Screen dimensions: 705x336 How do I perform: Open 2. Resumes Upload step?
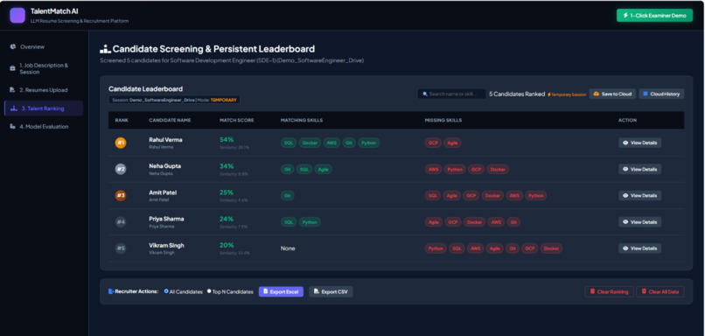pos(44,90)
